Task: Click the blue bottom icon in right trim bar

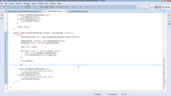Action: coord(169,24)
